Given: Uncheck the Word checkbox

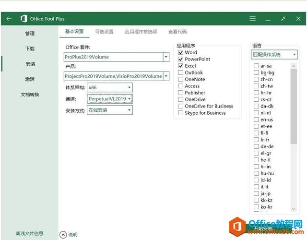Looking at the screenshot, I should (x=180, y=52).
